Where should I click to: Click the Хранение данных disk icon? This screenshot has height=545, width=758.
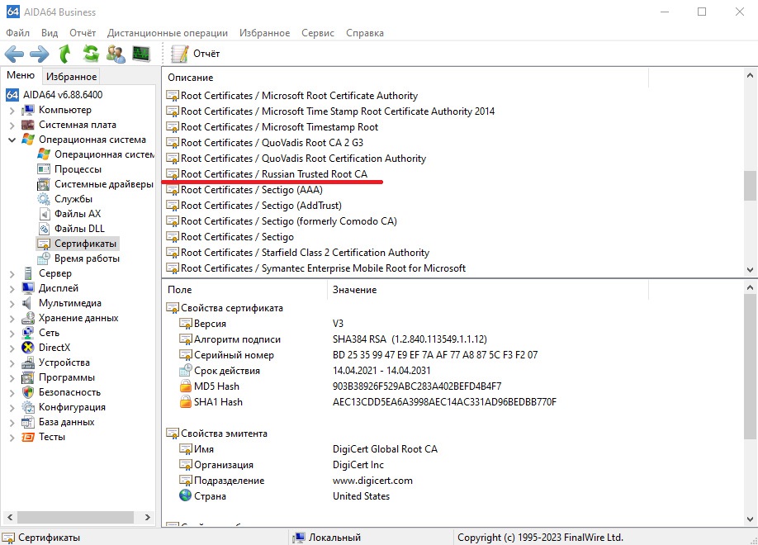(28, 318)
